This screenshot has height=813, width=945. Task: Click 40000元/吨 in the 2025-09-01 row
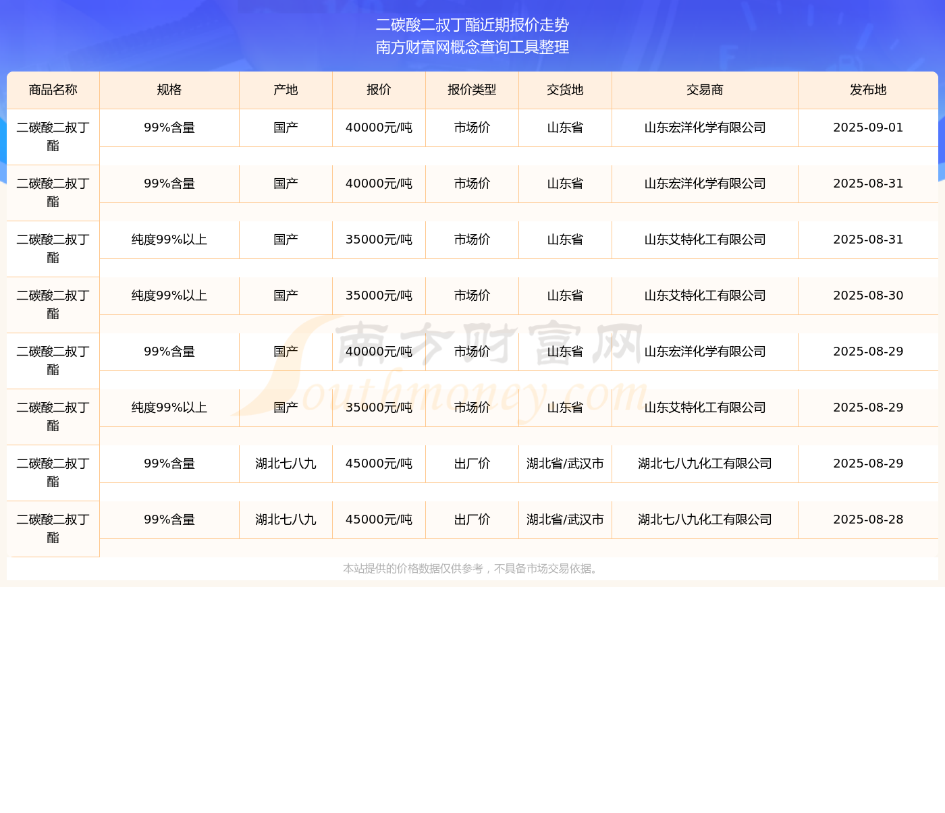point(379,128)
